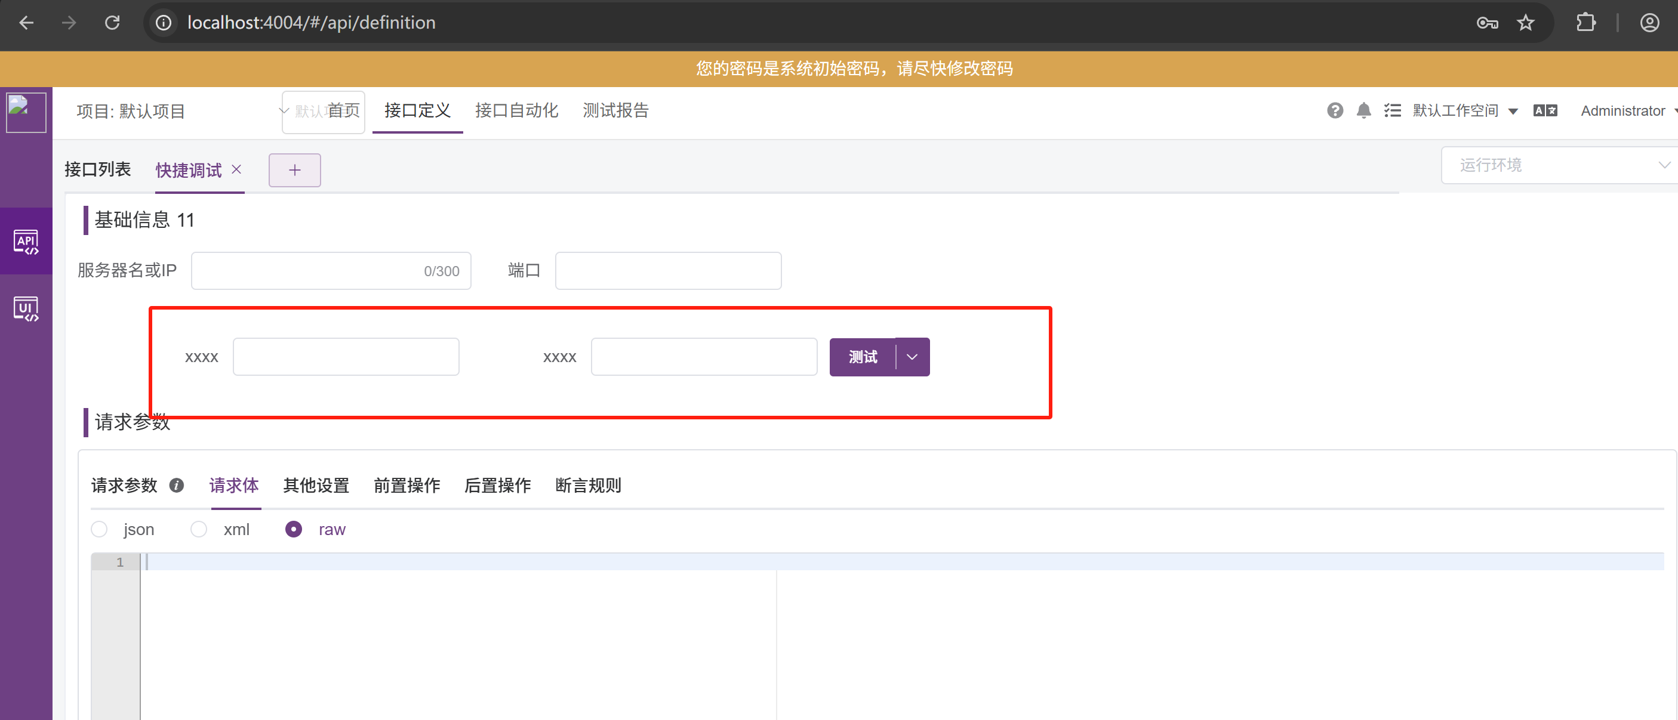This screenshot has height=720, width=1678.
Task: Click line 1 in raw editor
Action: 902,562
